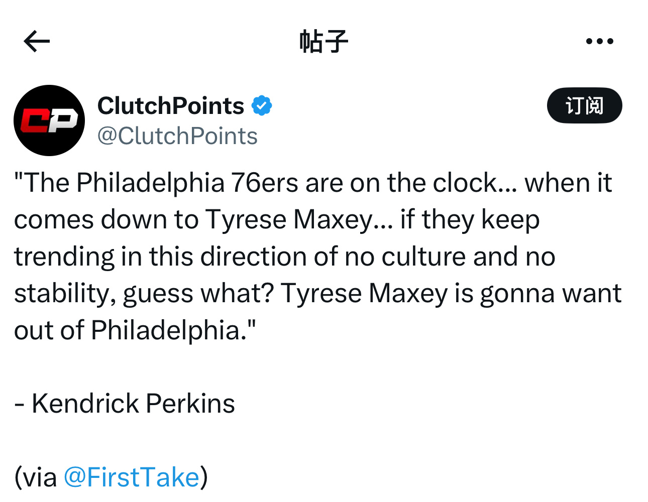Open the @FirstTake mention link
Viewport: 648px width, 502px height.
(132, 477)
